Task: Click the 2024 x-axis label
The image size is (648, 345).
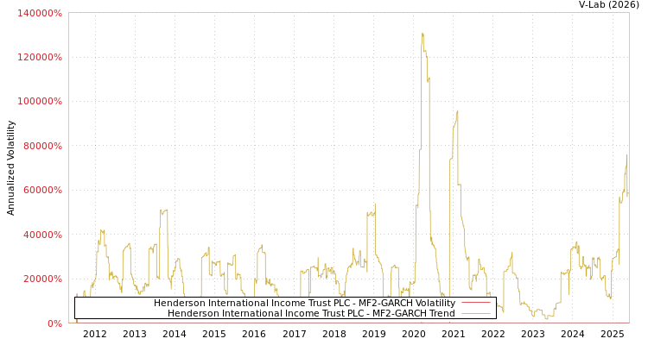Action: tap(573, 334)
